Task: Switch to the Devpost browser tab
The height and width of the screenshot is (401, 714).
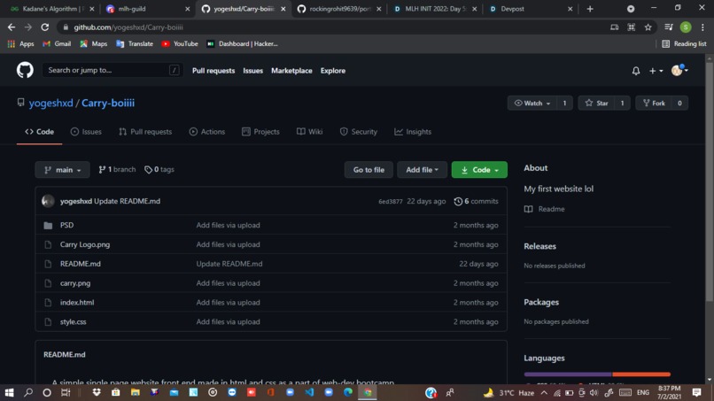Action: (531, 9)
